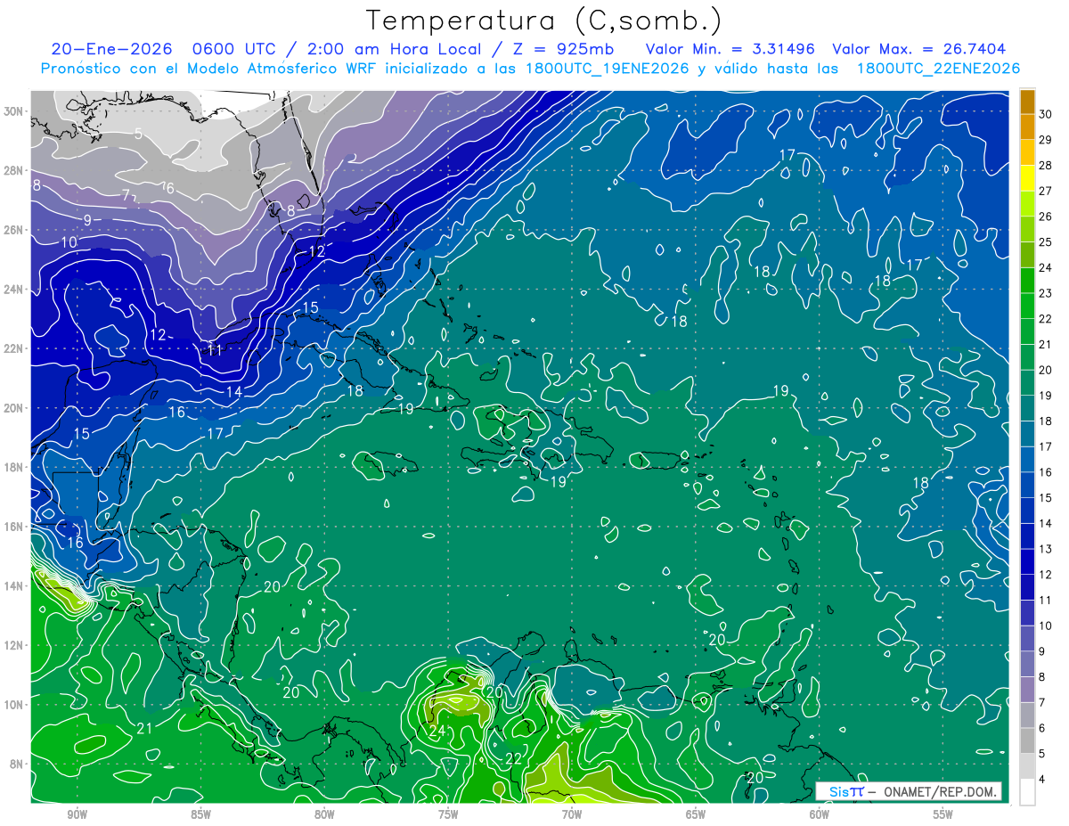The height and width of the screenshot is (826, 1069).
Task: Click the "9" contour label on the map
Action: 87,220
